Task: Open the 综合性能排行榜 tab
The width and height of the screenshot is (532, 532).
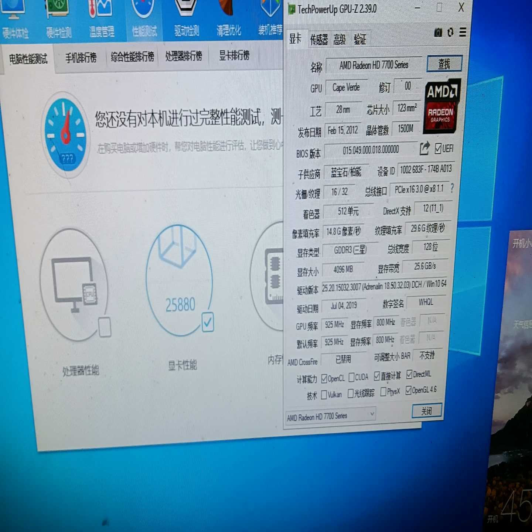Action: pyautogui.click(x=132, y=57)
